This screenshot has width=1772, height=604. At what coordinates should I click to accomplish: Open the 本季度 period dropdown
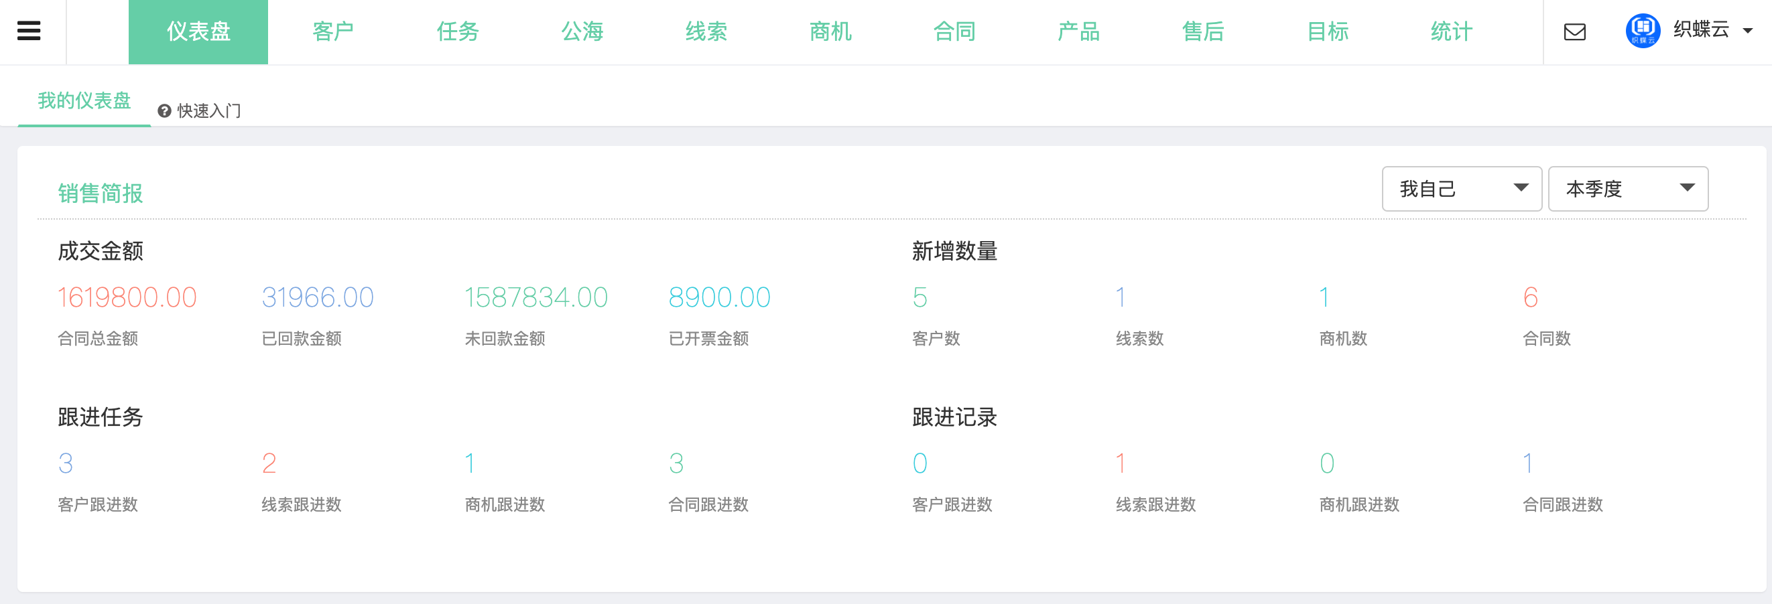(x=1627, y=189)
